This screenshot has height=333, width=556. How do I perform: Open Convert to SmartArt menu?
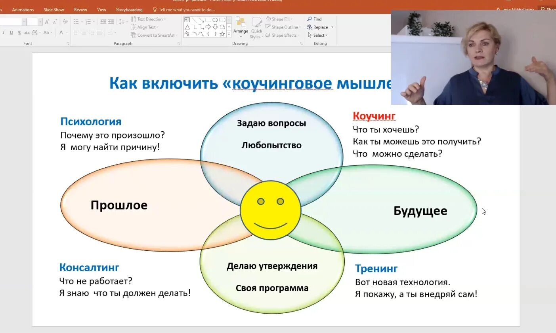[x=154, y=35]
